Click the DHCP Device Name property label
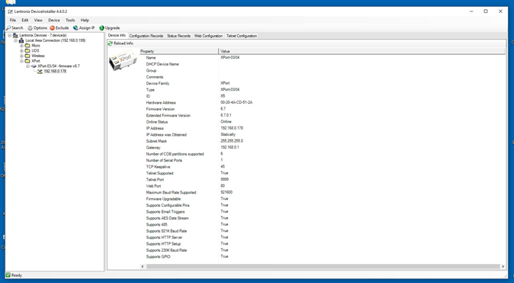The height and width of the screenshot is (283, 514). click(x=162, y=64)
